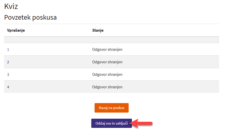Open question 1 link
Viewport: 225px width, 134px height.
coord(8,50)
